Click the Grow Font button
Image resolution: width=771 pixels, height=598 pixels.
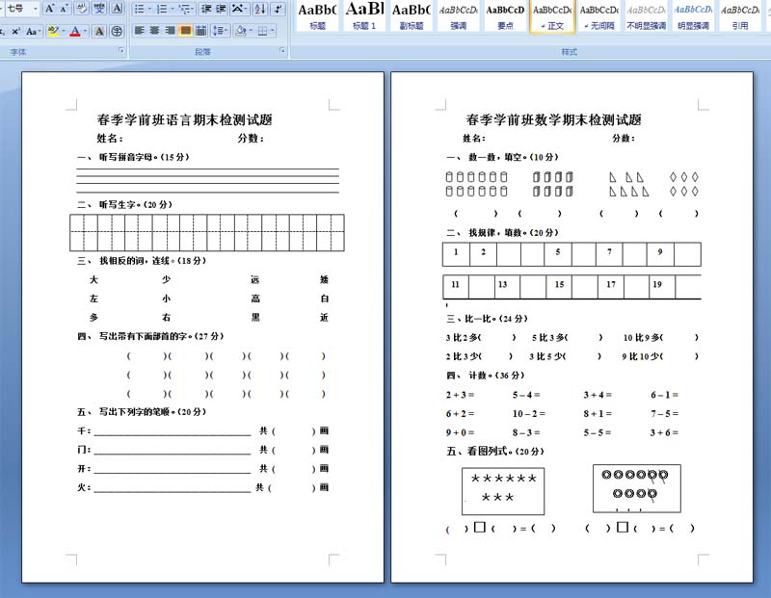point(49,9)
